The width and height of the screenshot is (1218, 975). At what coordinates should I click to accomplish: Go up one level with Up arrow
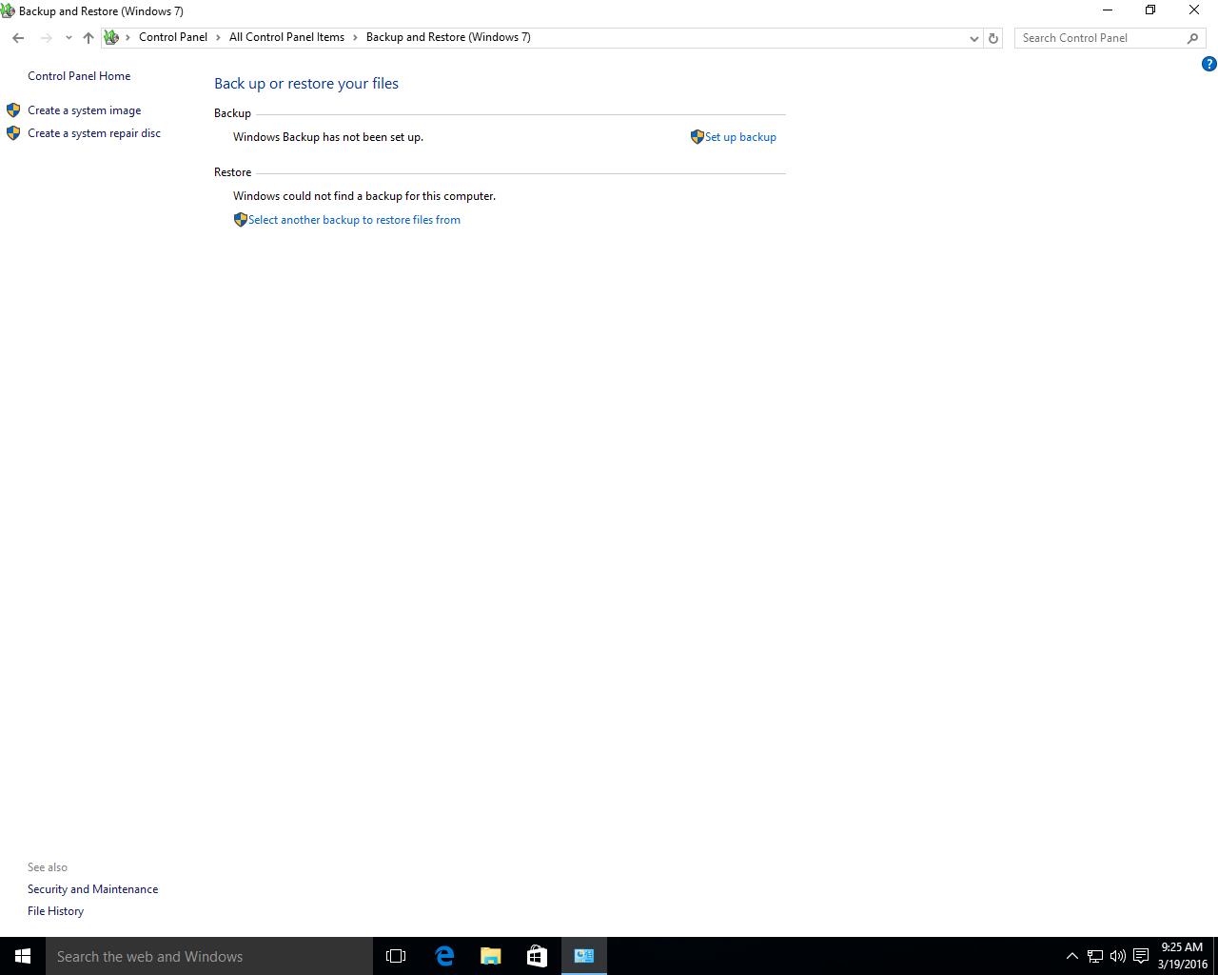coord(88,38)
